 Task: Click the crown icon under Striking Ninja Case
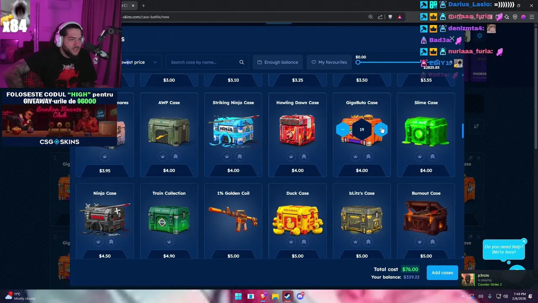(227, 157)
